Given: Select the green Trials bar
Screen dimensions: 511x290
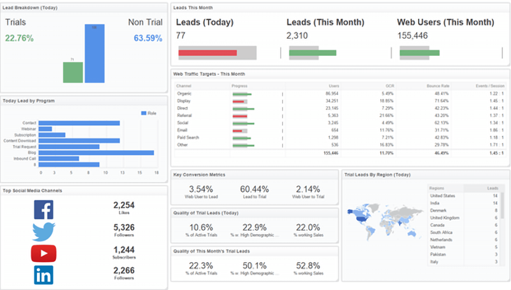Looking at the screenshot, I should pos(73,72).
